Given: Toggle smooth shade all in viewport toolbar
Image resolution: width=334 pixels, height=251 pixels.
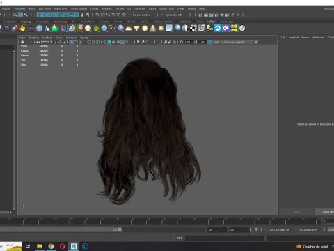Looking at the screenshot, I should point(109,42).
